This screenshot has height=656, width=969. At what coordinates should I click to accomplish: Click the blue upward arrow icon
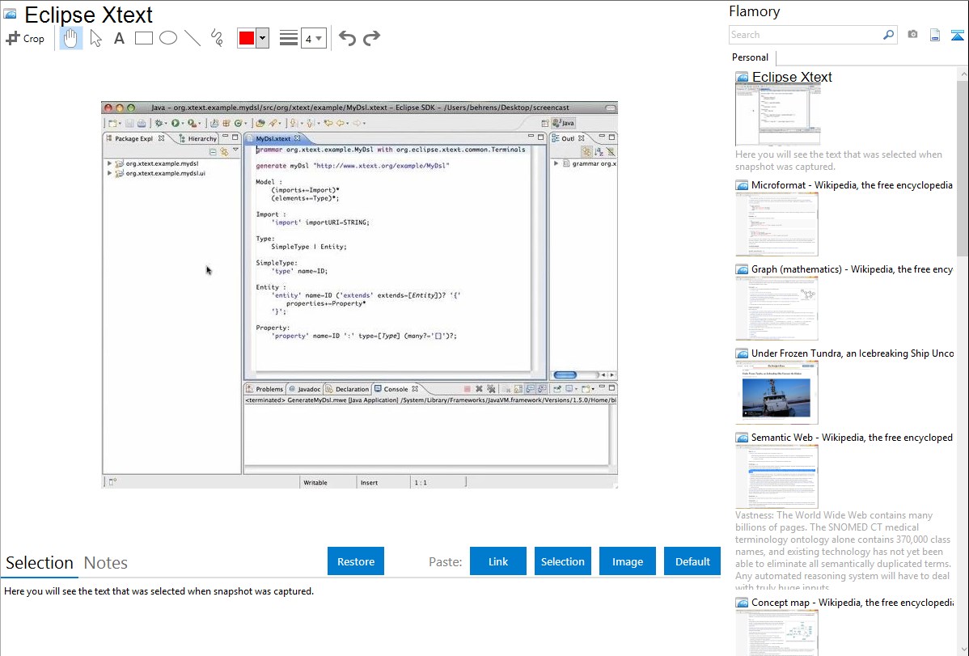pyautogui.click(x=957, y=35)
